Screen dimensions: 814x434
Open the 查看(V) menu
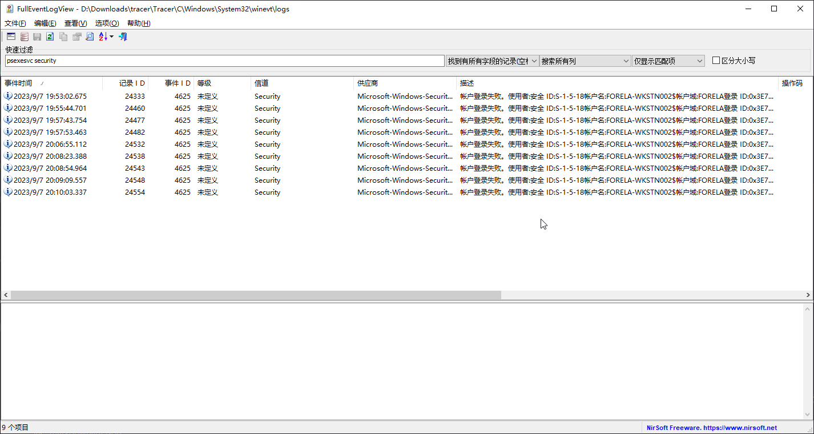pos(76,23)
